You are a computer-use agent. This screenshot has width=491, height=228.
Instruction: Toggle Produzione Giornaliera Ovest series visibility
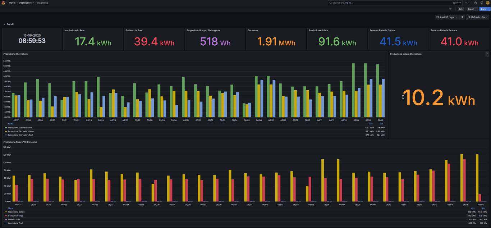21,131
